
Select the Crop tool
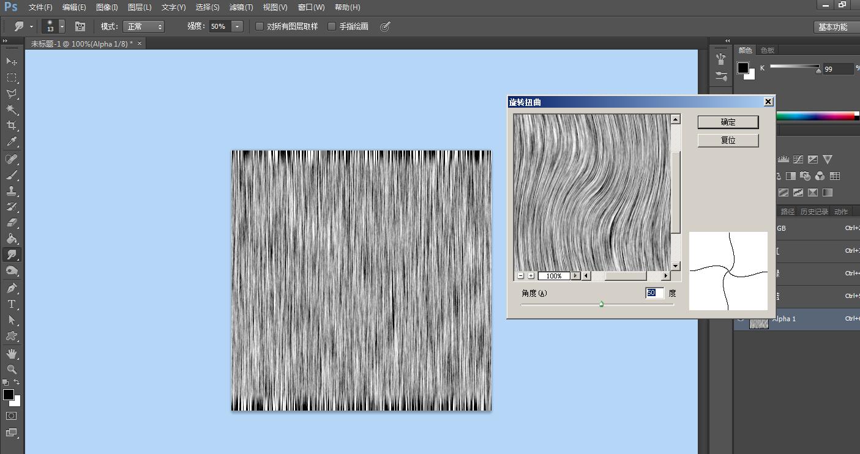click(x=12, y=125)
